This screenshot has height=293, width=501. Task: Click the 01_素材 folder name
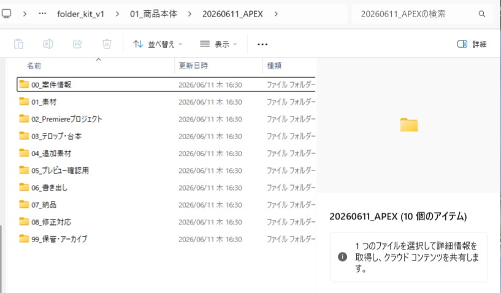click(x=44, y=102)
